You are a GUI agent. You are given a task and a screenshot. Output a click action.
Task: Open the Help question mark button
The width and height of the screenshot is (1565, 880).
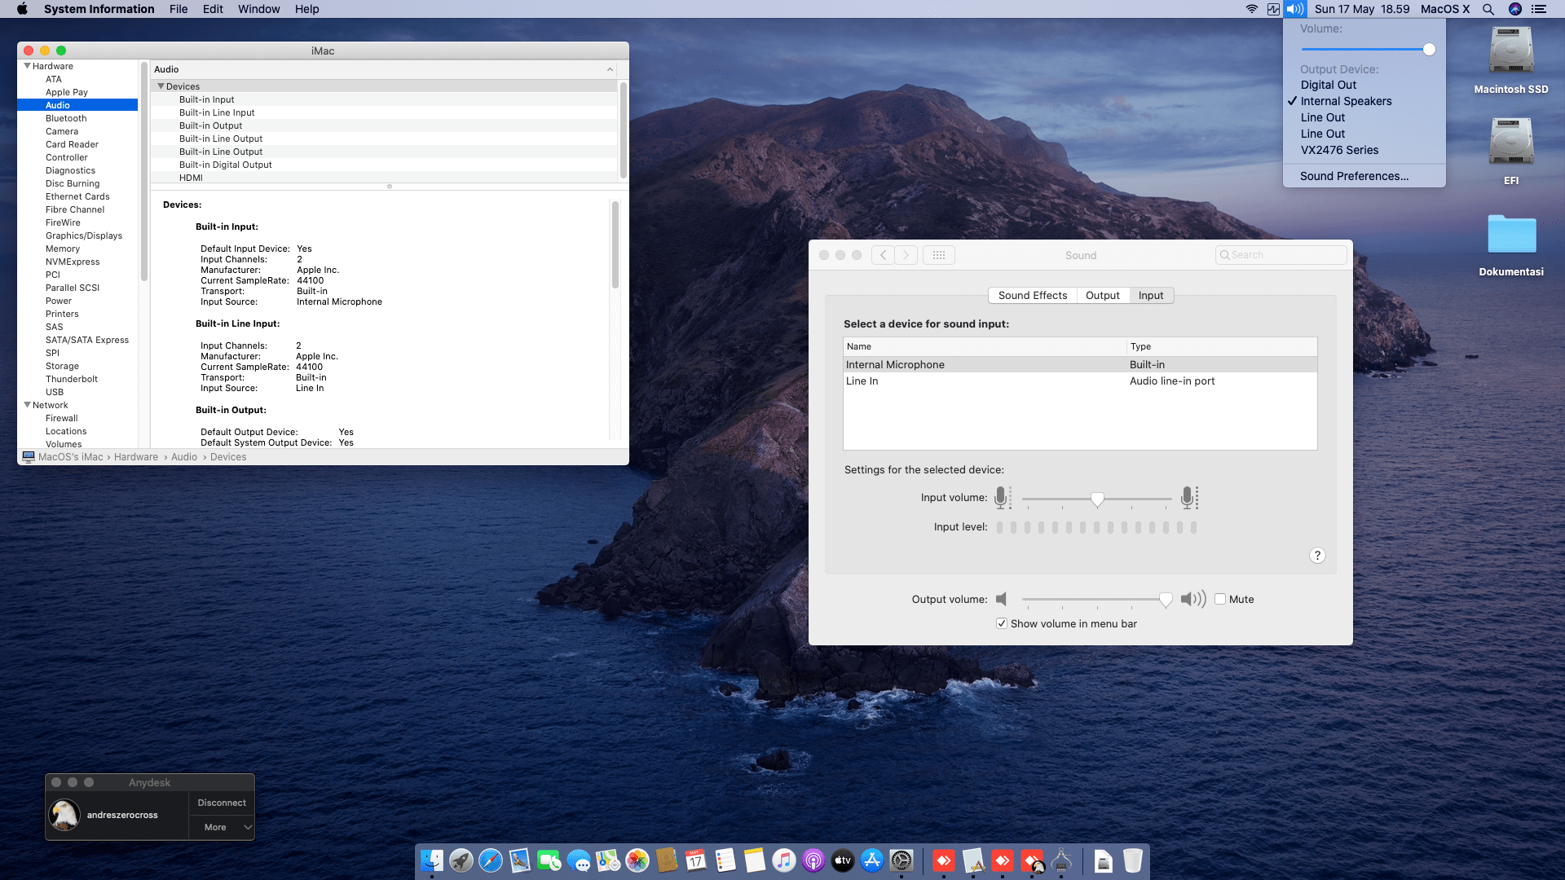1317,556
